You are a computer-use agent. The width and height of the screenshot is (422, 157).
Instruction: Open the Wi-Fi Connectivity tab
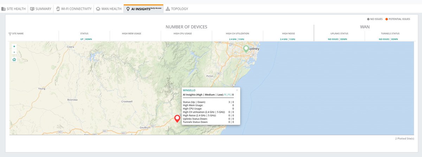[x=73, y=9]
